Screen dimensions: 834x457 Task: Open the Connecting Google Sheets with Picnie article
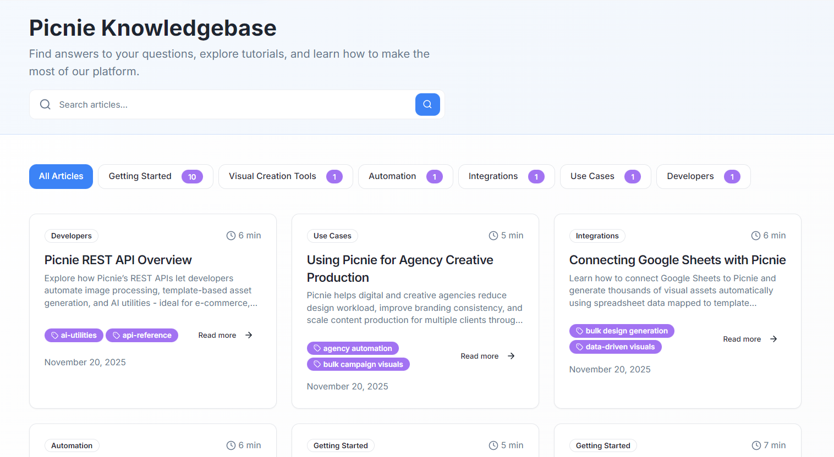677,260
